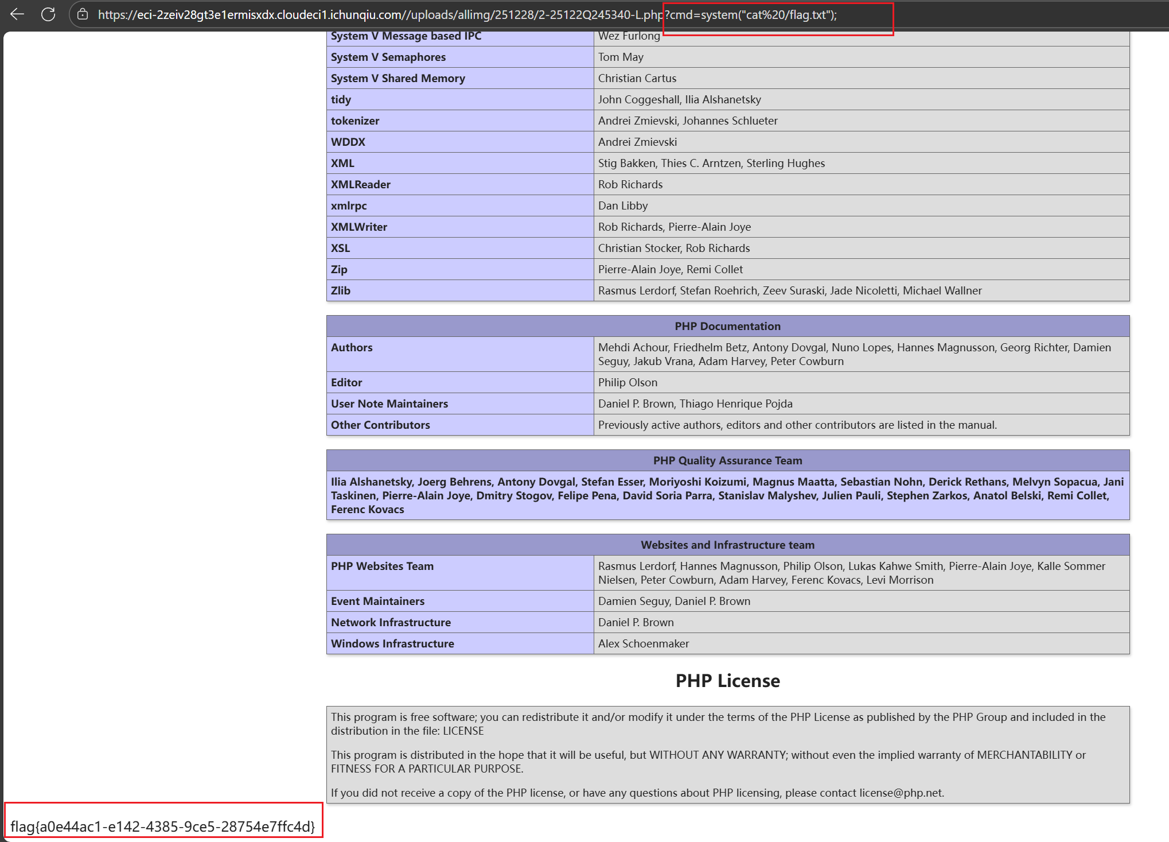The width and height of the screenshot is (1169, 842).
Task: Click the Editor row label
Action: click(x=346, y=382)
